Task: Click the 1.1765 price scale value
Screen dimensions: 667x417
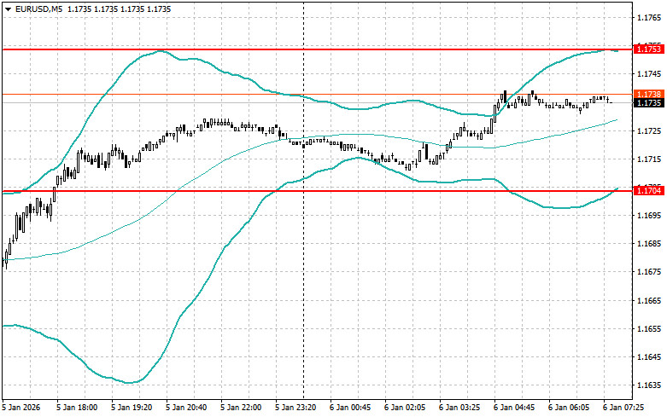Action: pos(649,18)
